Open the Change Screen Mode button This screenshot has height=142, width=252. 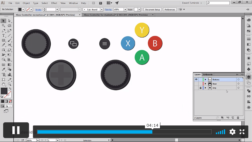click(x=6, y=111)
